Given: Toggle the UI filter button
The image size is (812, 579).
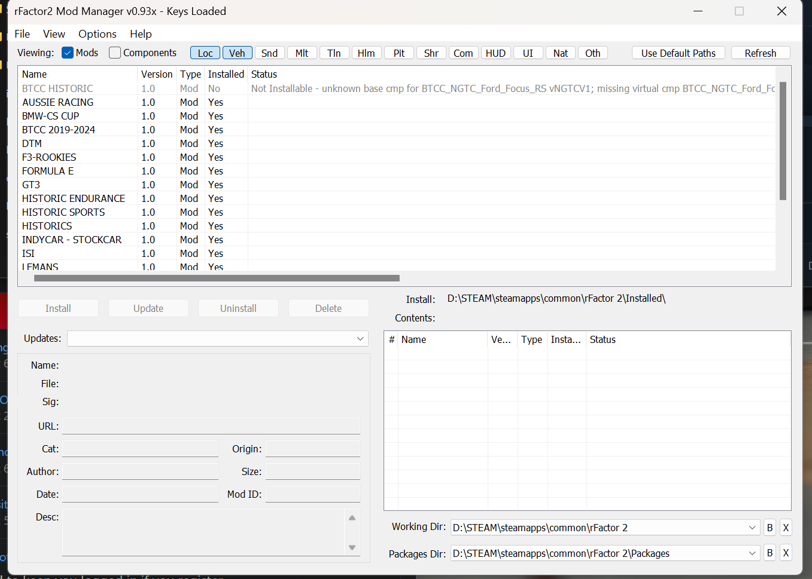Looking at the screenshot, I should tap(528, 53).
